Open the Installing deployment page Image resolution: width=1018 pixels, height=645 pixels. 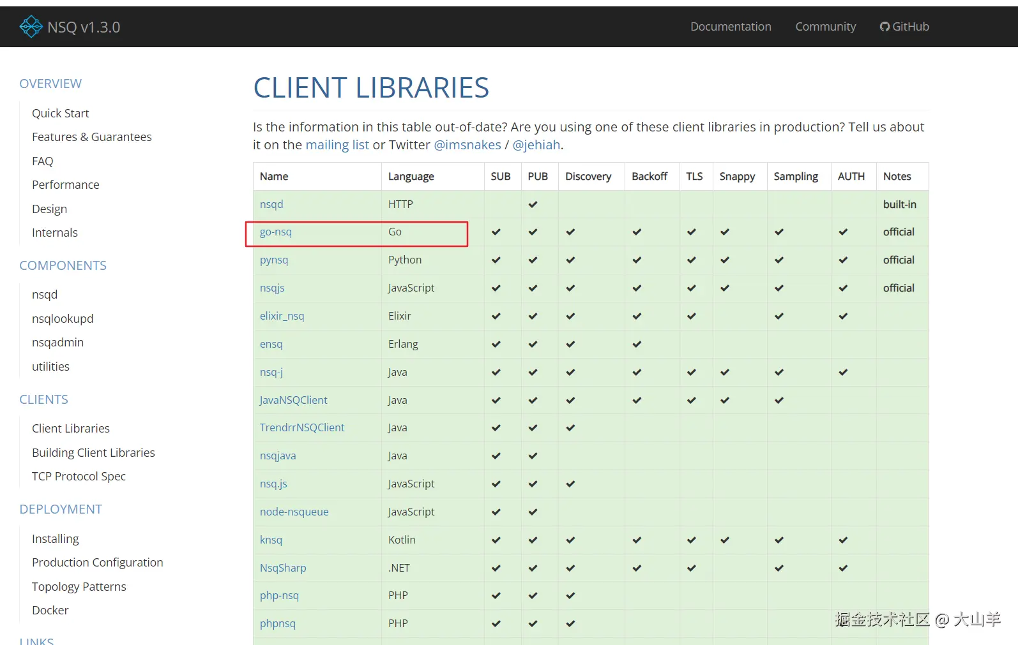click(x=56, y=538)
